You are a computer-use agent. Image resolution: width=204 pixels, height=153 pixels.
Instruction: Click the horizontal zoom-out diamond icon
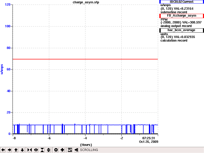36,150
